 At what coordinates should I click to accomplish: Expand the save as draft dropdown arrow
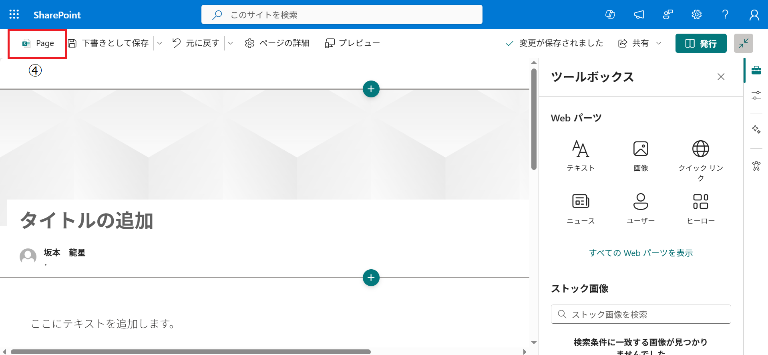coord(160,43)
